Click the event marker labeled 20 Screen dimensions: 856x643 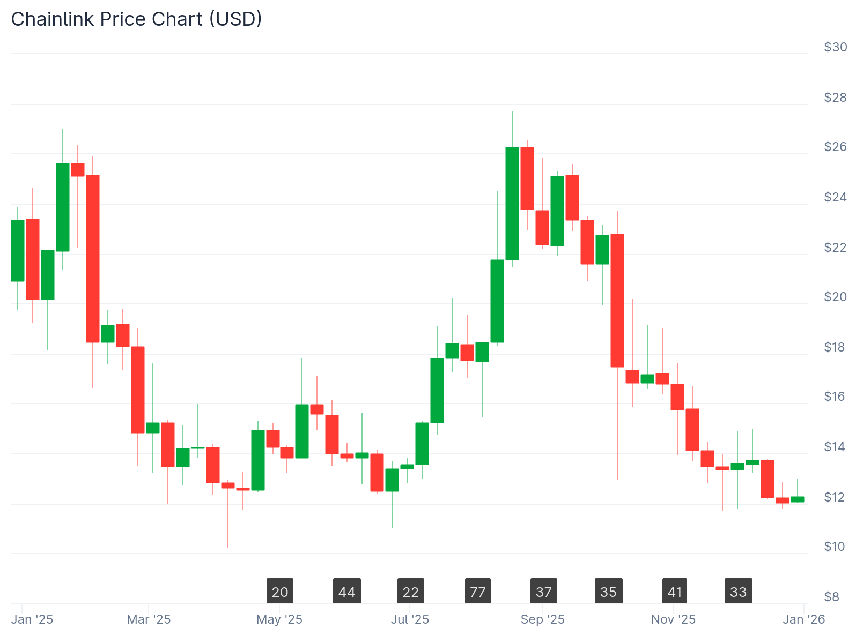click(x=280, y=592)
